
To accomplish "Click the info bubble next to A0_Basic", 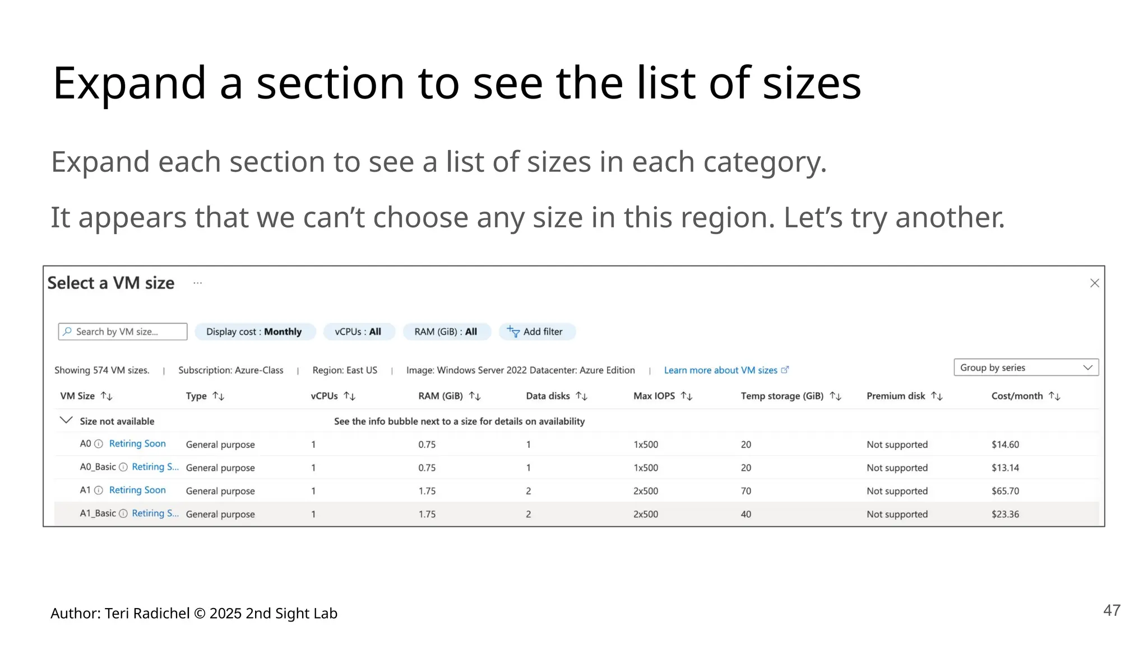I will click(x=123, y=467).
